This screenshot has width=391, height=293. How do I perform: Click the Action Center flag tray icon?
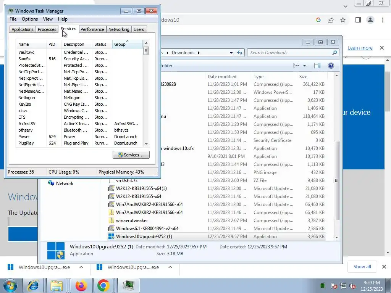click(x=334, y=286)
